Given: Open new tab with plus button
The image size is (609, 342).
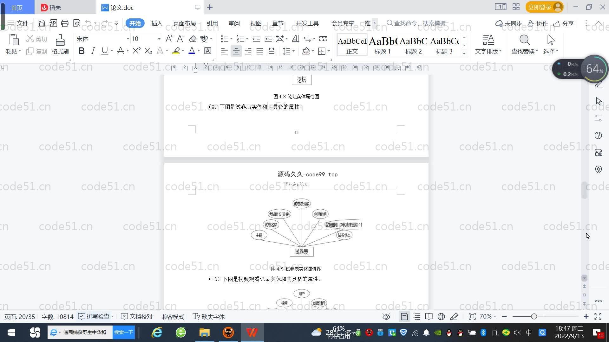Looking at the screenshot, I should 210,7.
